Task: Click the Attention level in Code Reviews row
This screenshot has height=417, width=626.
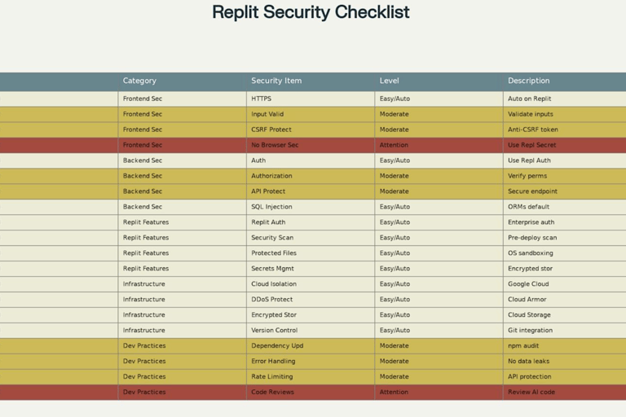Action: point(439,392)
